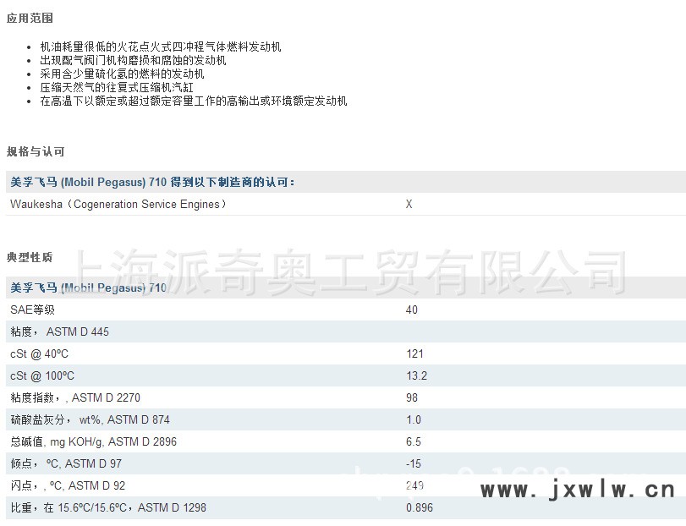Screen dimensions: 686x526
Task: Select the cSt @ 100ºC row label
Action: [42, 376]
